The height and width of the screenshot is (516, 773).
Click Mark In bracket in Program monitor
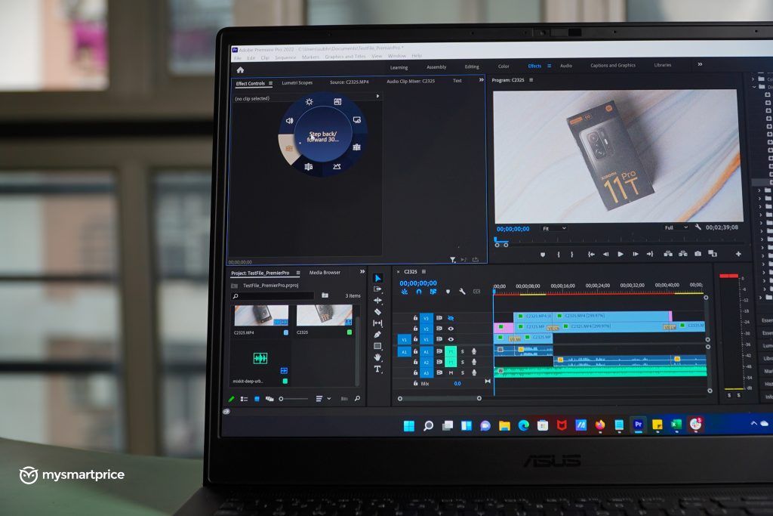pos(558,255)
